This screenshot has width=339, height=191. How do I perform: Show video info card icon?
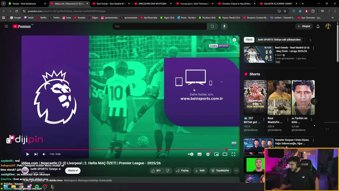coord(234,40)
